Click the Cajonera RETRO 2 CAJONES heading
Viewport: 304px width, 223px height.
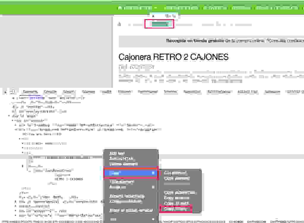173,57
